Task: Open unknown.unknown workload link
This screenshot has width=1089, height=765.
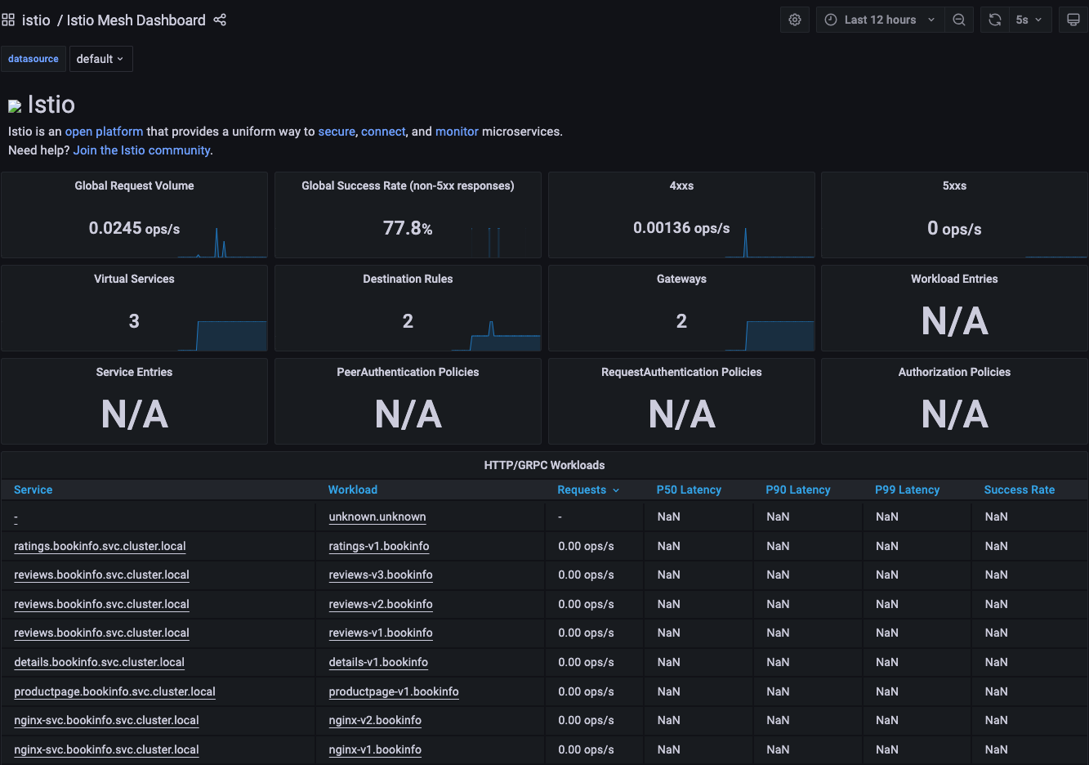Action: pyautogui.click(x=377, y=517)
